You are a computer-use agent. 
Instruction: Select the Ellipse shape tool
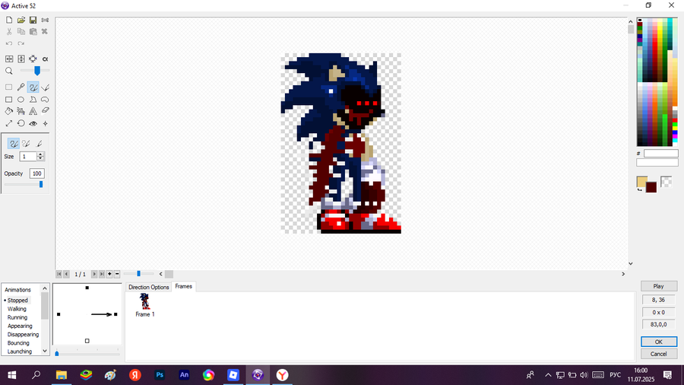point(21,100)
